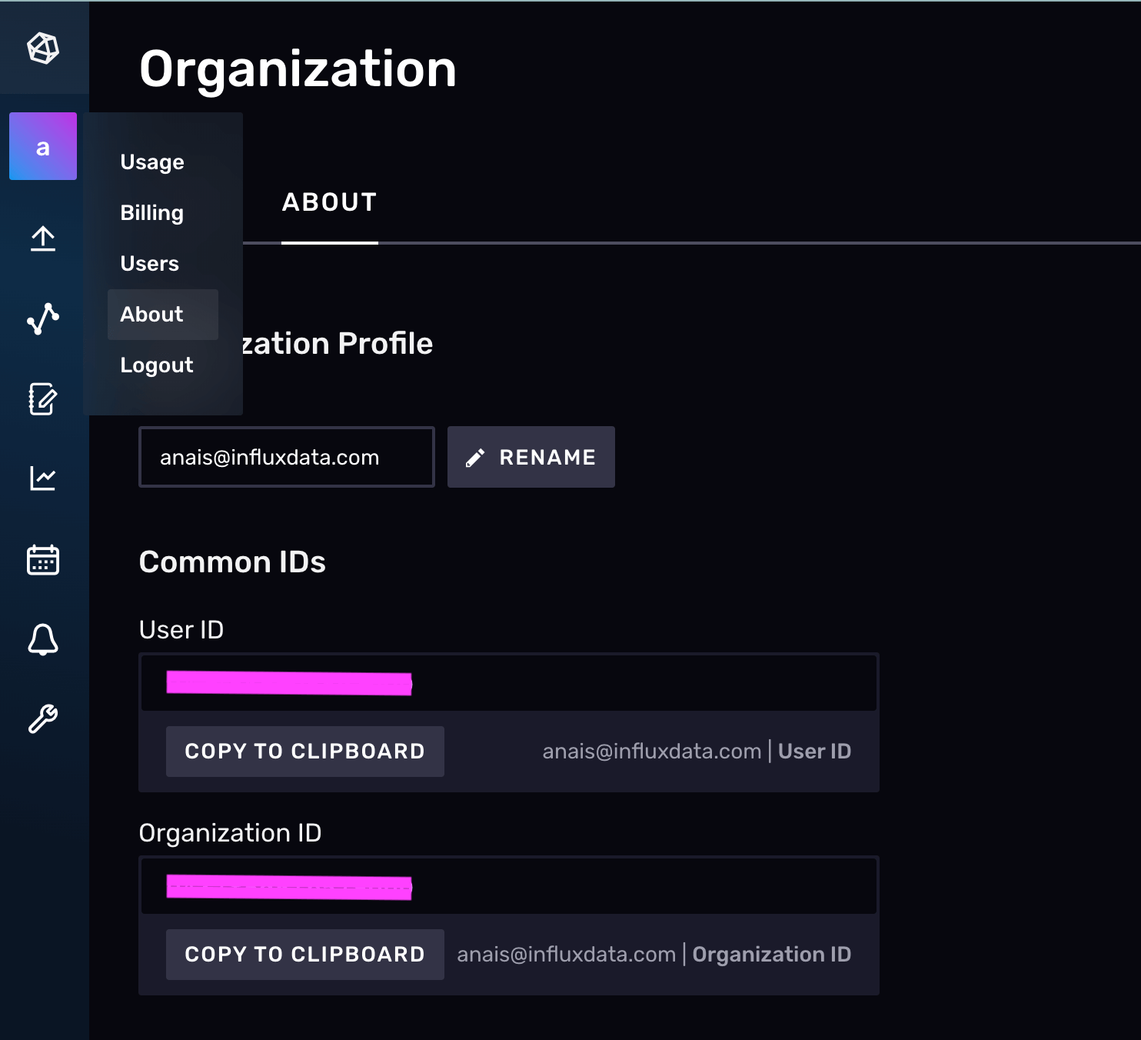Copy the Organization ID to clipboard
The width and height of the screenshot is (1141, 1040).
(x=304, y=954)
